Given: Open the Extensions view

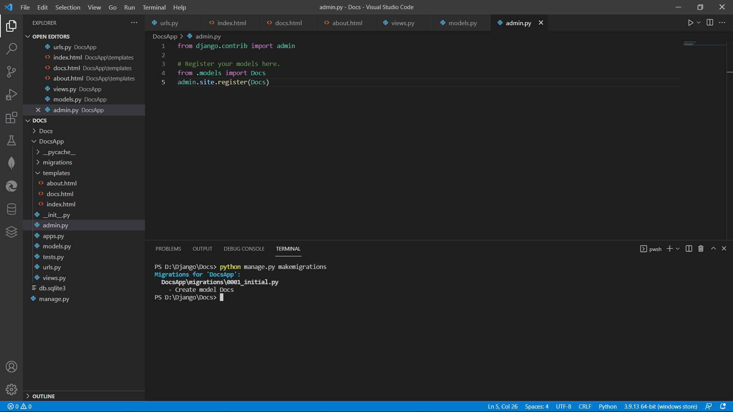Looking at the screenshot, I should coord(11,117).
